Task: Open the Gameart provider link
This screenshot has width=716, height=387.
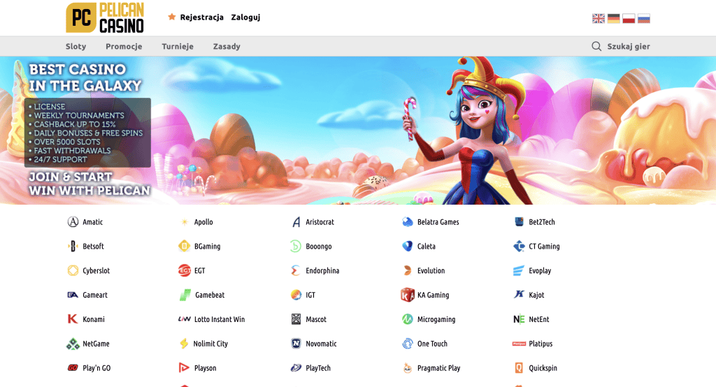Action: pos(87,295)
